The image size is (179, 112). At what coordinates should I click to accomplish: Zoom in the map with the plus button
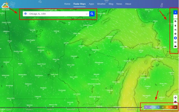[175, 12]
